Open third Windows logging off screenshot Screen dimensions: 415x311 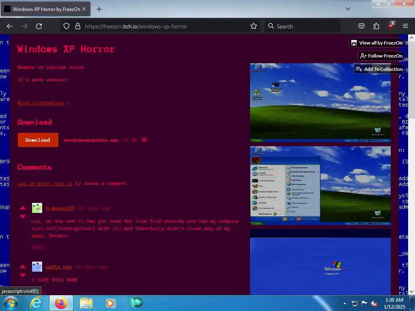(x=320, y=262)
